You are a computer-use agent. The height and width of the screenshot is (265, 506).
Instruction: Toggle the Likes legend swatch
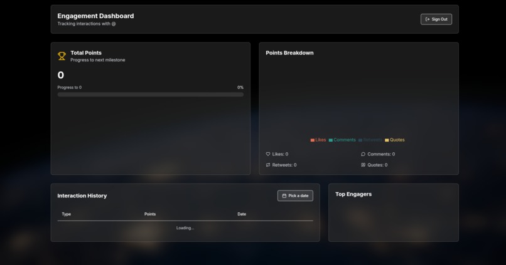[x=313, y=140]
